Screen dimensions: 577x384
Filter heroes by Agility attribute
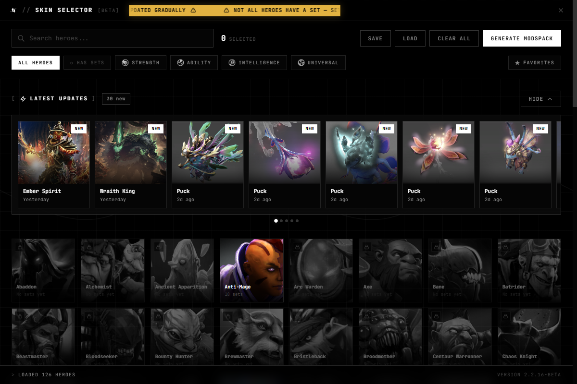[x=194, y=63]
